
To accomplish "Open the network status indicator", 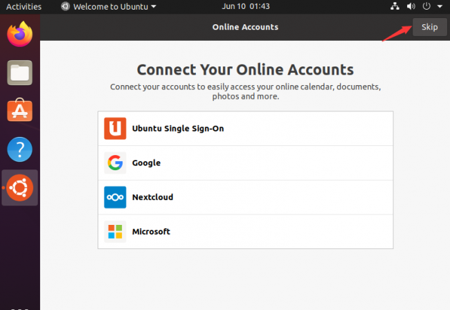I will pos(395,6).
